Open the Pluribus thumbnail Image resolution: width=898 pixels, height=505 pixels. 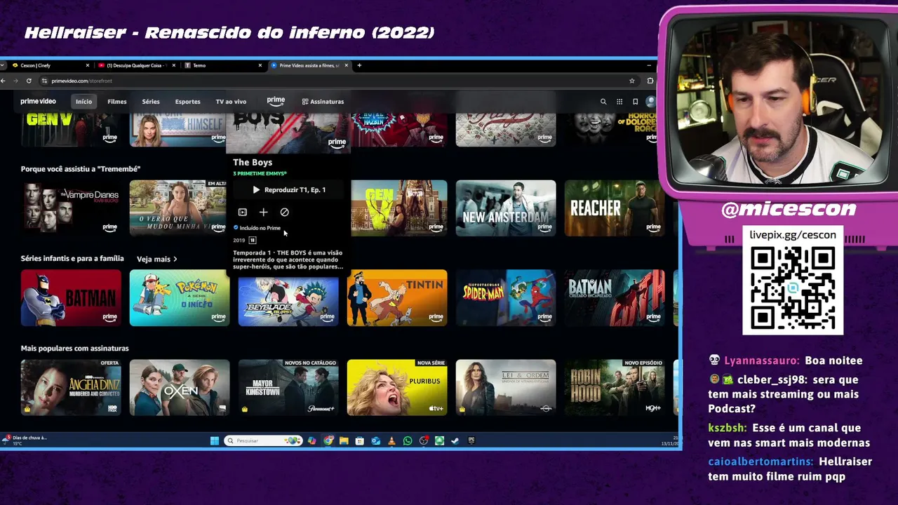397,387
